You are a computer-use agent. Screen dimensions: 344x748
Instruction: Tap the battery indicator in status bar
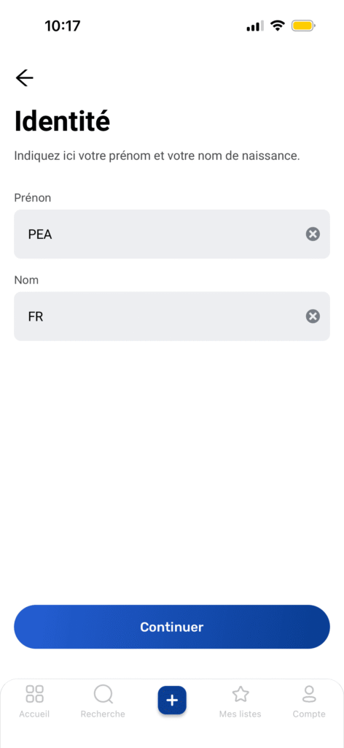click(304, 26)
